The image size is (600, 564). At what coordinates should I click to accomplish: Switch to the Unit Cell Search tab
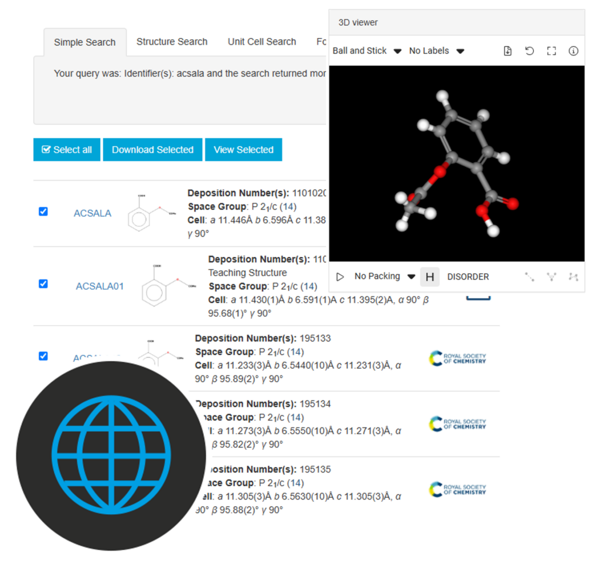[x=262, y=42]
